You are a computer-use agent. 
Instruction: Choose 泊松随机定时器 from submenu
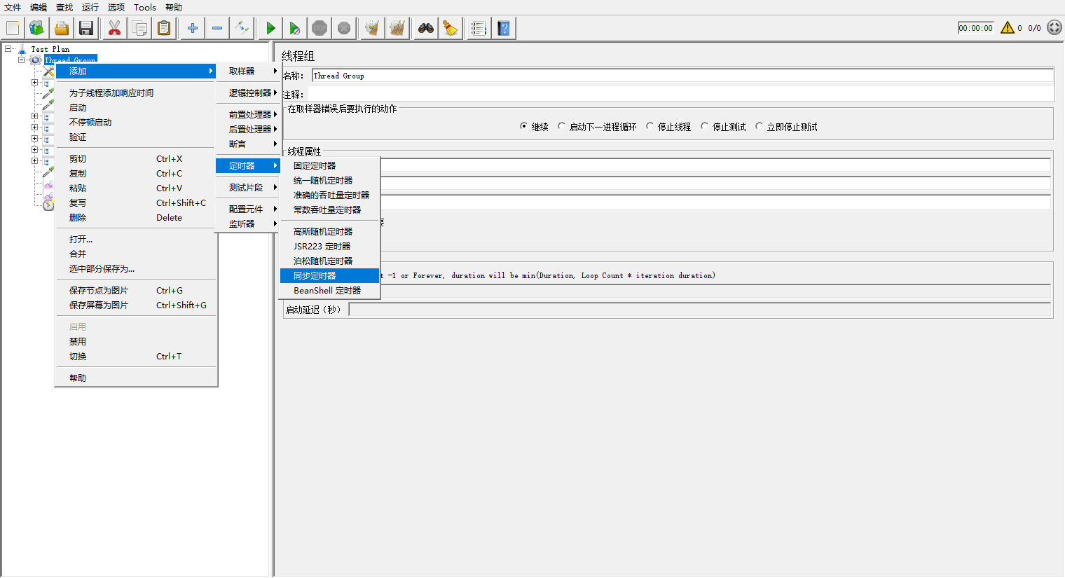pos(329,261)
